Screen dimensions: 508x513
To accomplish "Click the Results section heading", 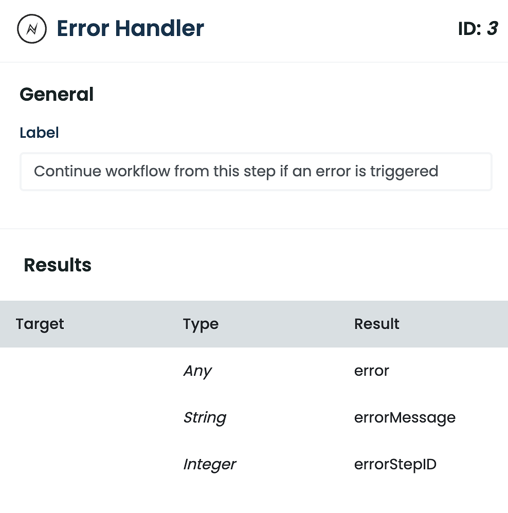I will point(57,265).
